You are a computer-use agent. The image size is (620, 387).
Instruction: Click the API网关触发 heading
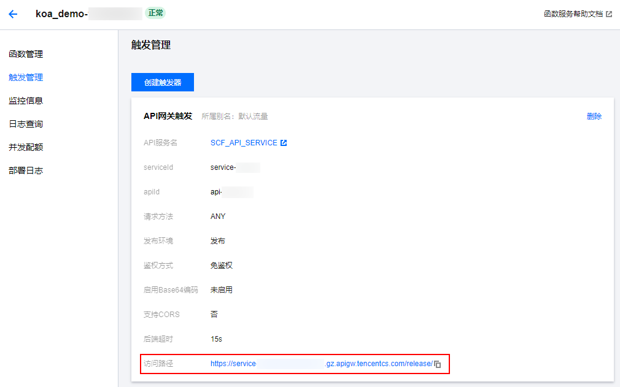pyautogui.click(x=168, y=116)
